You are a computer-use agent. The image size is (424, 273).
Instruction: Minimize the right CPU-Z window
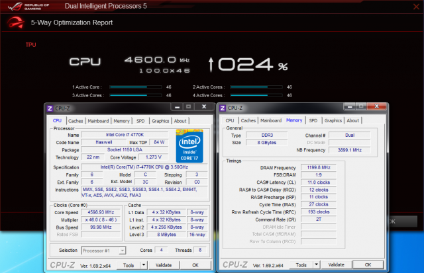[x=350, y=106]
